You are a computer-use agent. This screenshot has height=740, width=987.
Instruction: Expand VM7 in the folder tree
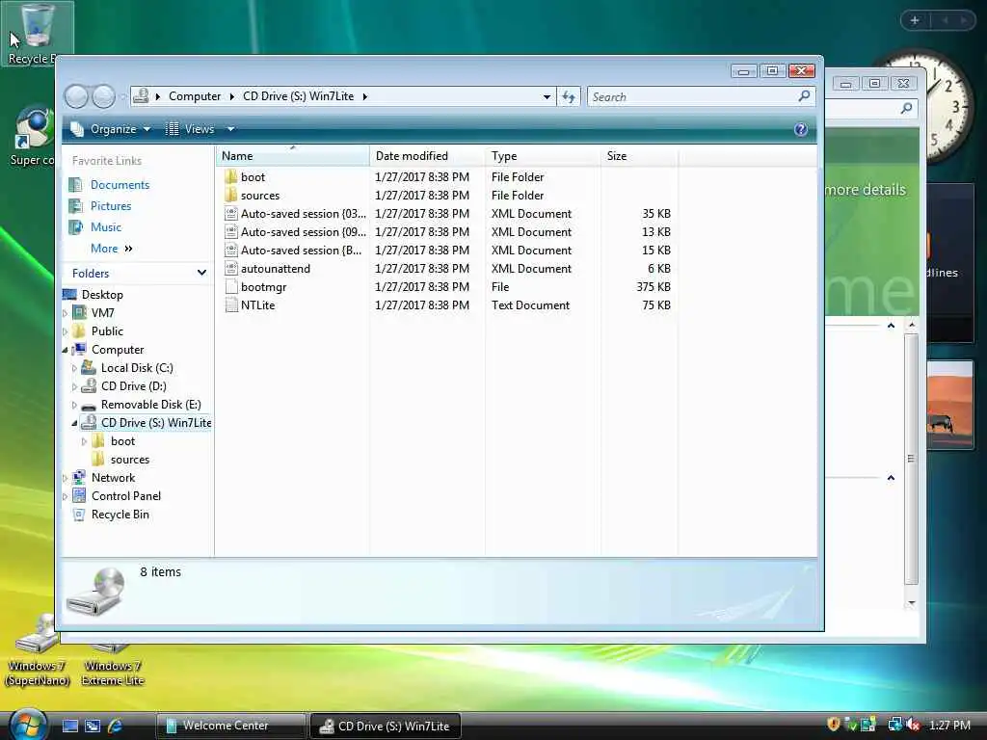65,313
